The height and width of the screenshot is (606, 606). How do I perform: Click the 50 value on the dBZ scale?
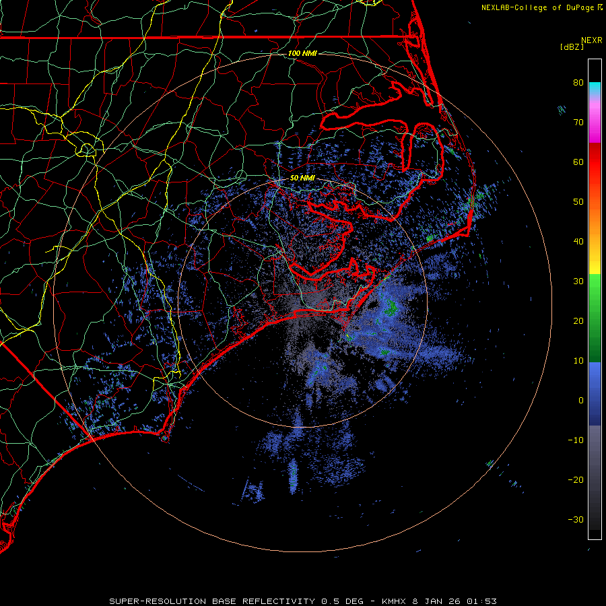point(578,202)
